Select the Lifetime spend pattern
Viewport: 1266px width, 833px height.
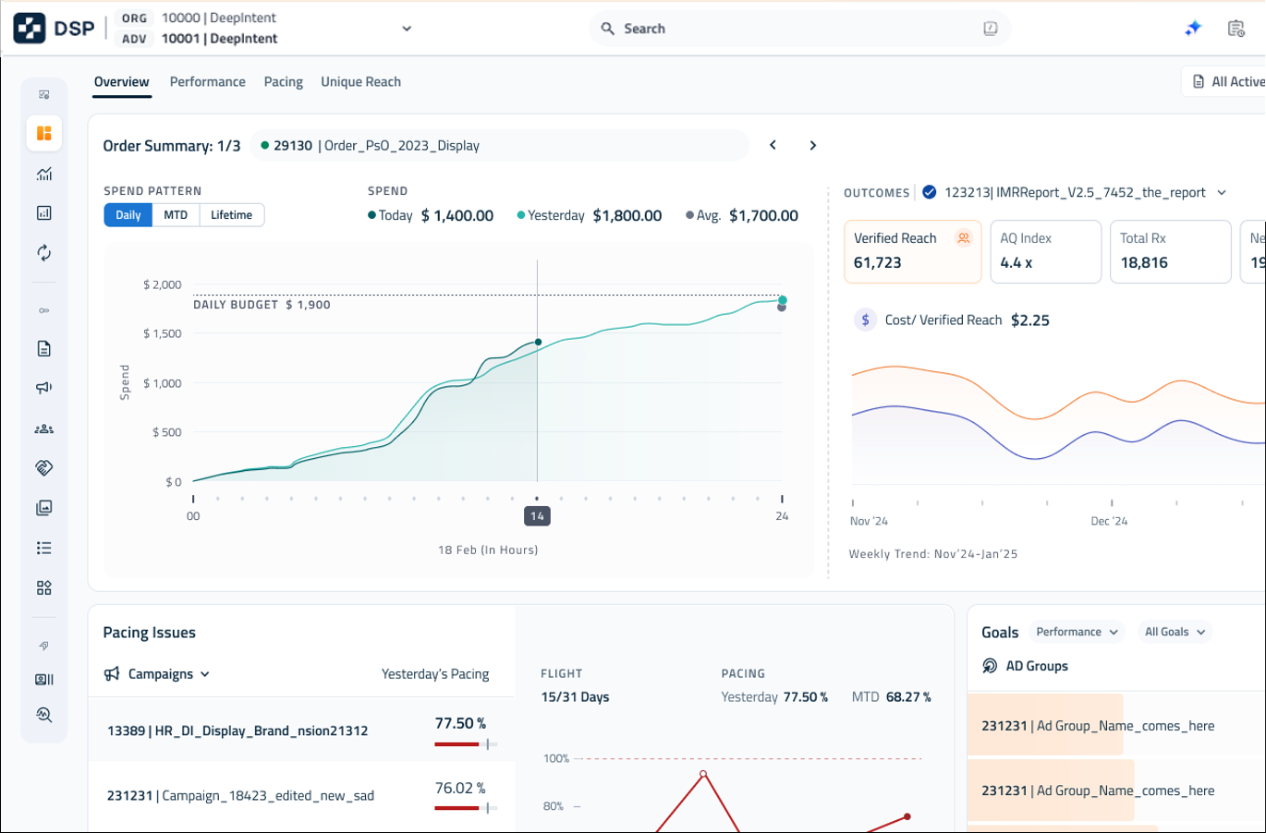pos(231,215)
